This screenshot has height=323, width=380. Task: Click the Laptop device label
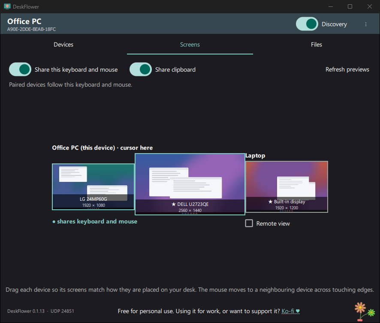pos(255,156)
